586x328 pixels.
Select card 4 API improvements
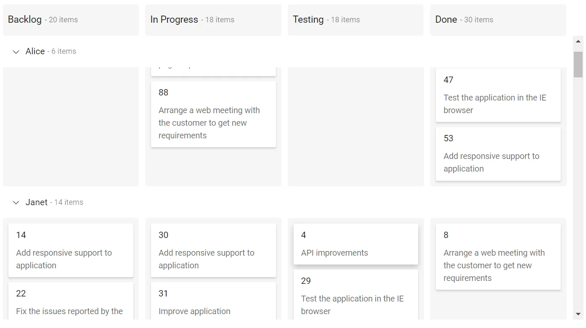(x=356, y=244)
